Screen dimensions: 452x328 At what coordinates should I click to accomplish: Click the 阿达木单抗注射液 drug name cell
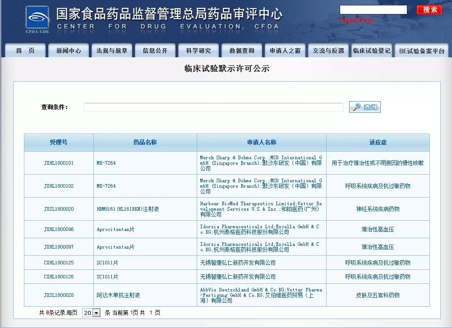click(118, 295)
